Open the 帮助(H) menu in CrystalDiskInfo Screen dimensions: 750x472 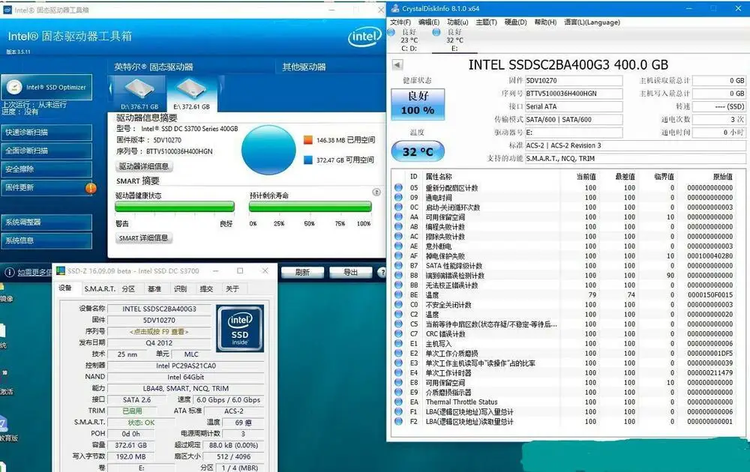545,22
